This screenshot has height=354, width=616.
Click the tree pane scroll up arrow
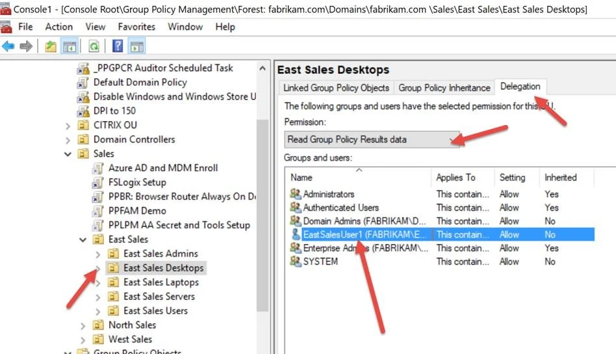point(263,68)
